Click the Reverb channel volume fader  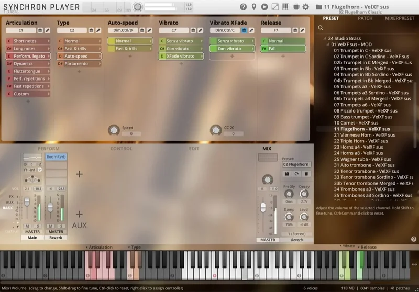[50, 207]
